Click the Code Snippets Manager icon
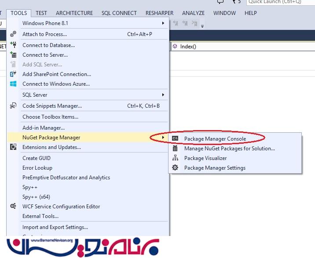The width and height of the screenshot is (315, 258). pyautogui.click(x=13, y=106)
